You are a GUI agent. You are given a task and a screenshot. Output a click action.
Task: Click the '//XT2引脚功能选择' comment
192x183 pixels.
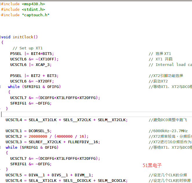166,76
